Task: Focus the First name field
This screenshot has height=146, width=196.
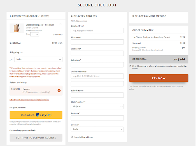Action: pos(97,42)
